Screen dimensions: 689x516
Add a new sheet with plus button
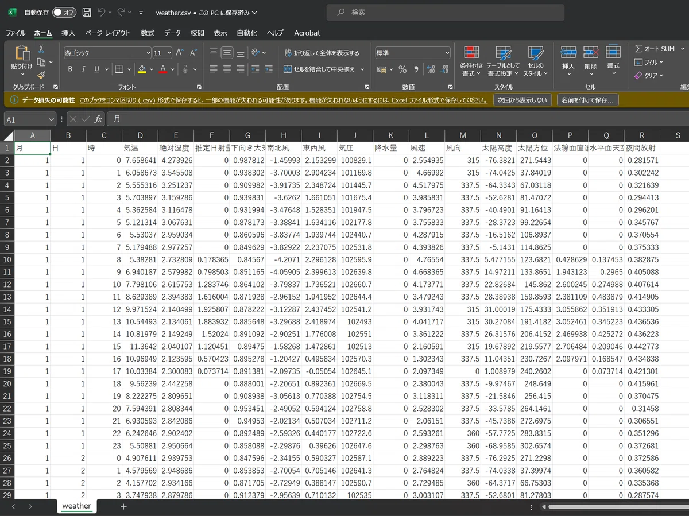pos(123,506)
